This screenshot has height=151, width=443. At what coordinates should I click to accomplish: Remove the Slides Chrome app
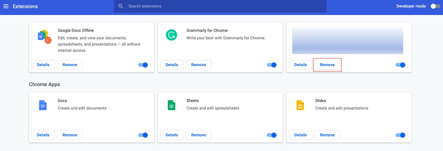click(327, 135)
